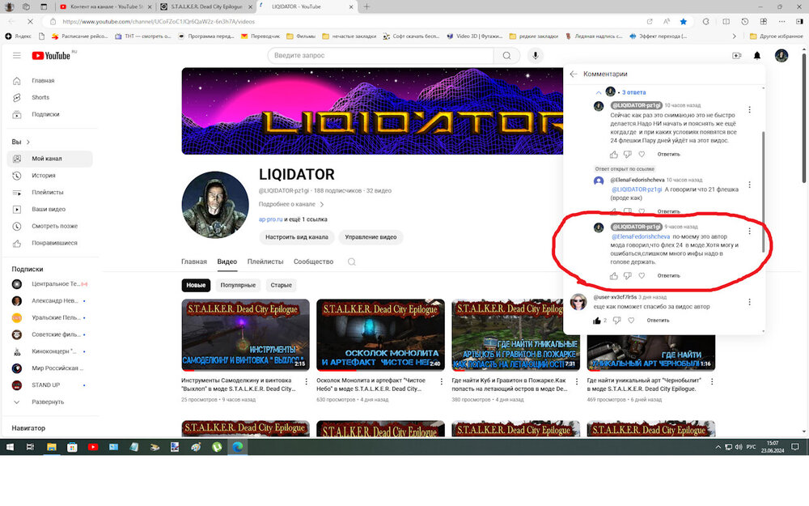Dislike the 9 часов назад LIQIDATOR reply
The height and width of the screenshot is (506, 809).
(x=628, y=276)
